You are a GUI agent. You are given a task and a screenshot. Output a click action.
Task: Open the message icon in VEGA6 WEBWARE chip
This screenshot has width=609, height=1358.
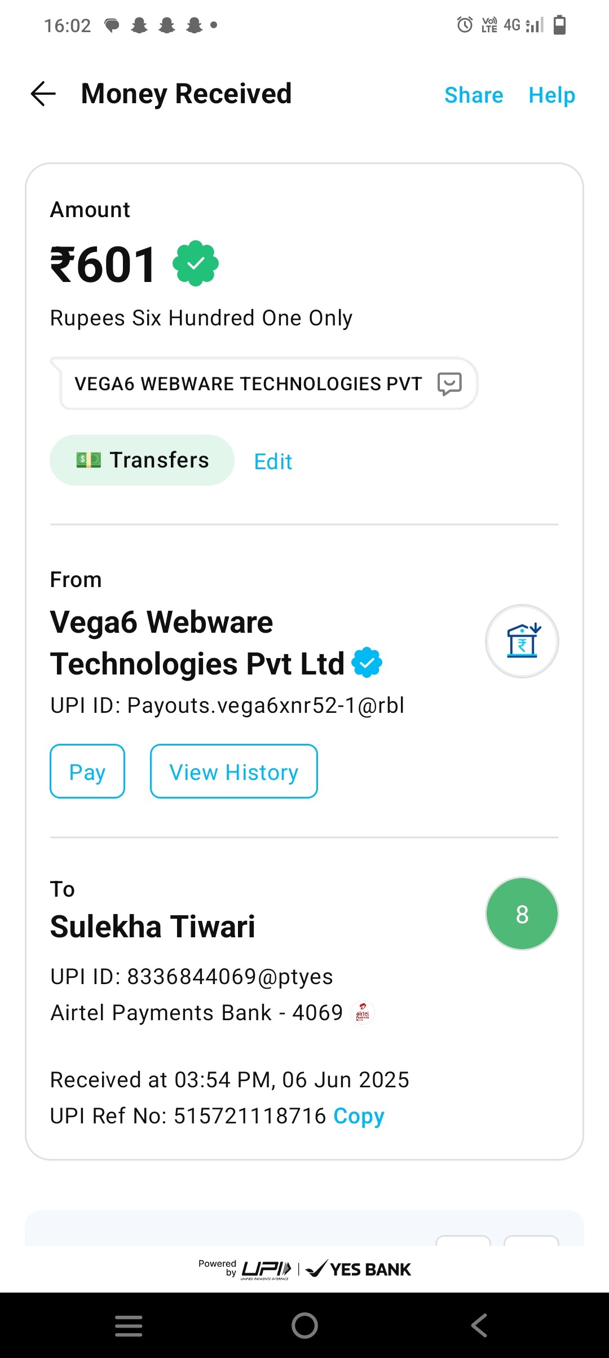pyautogui.click(x=449, y=384)
